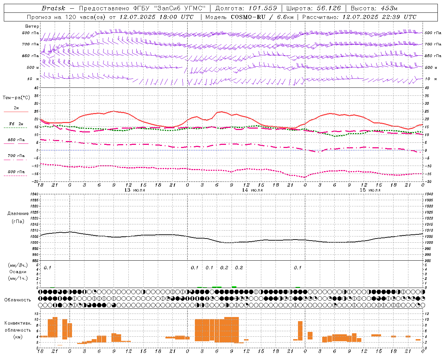This screenshot has width=443, height=354.
Task: Click the Облачность cloud cover label
Action: coord(18,300)
